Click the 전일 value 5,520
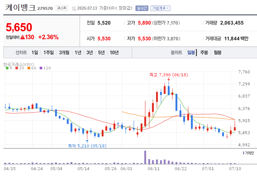 pyautogui.click(x=104, y=23)
